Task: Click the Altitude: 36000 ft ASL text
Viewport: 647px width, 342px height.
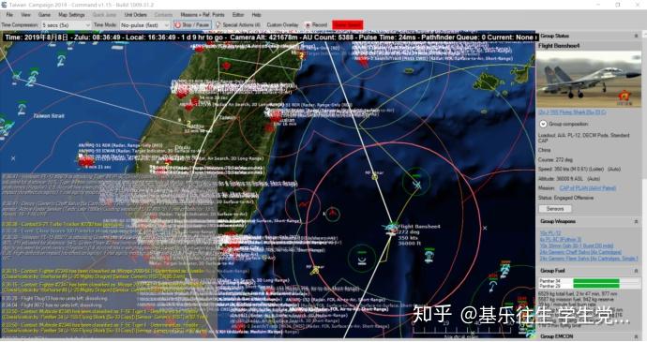Action: (x=569, y=179)
